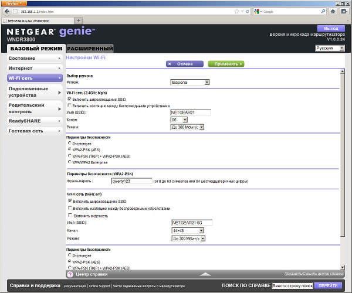Open the 5GHz channel dropdown 44+48
Screen dimensions: 352x293
point(188,230)
